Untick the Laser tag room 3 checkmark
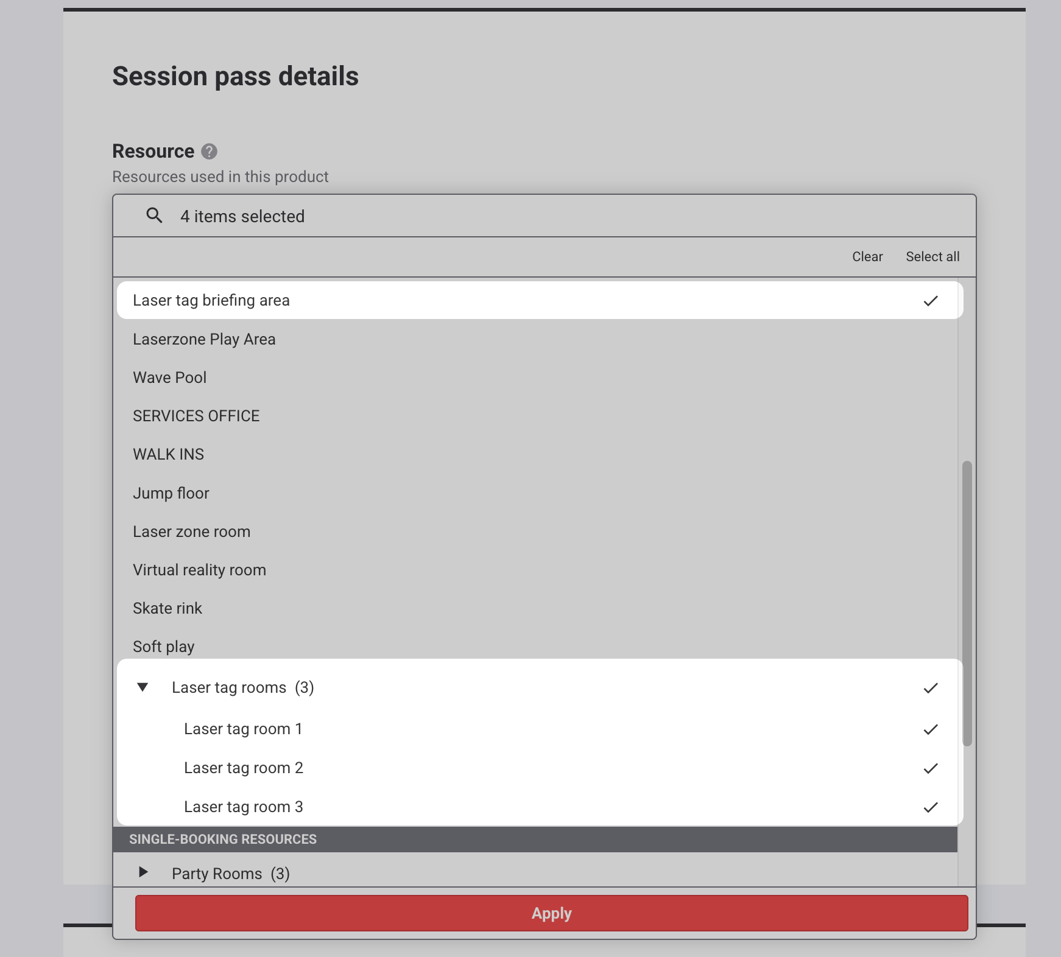 tap(930, 807)
